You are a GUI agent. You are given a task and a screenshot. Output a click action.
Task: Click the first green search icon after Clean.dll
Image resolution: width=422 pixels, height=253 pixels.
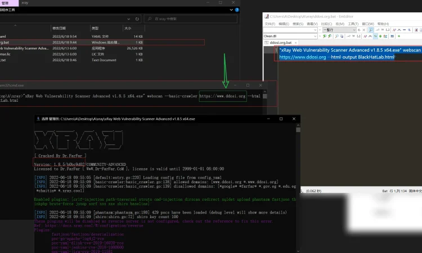click(x=325, y=36)
